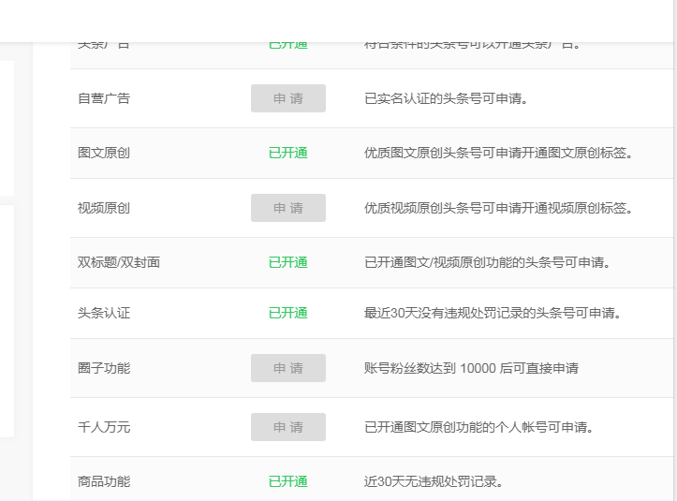Click description 账号粉丝数达到 10000 后可直接申请

[x=471, y=368]
